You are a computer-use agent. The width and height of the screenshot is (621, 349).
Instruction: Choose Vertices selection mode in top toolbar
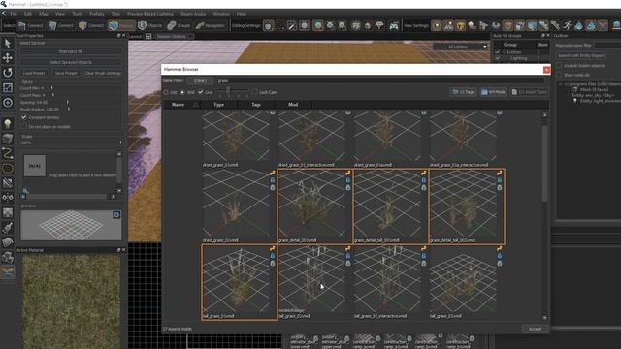pos(30,25)
